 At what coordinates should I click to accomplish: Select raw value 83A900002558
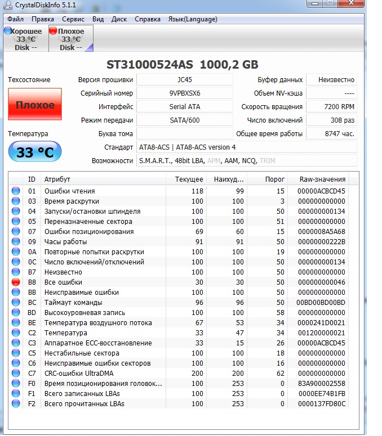[321, 384]
